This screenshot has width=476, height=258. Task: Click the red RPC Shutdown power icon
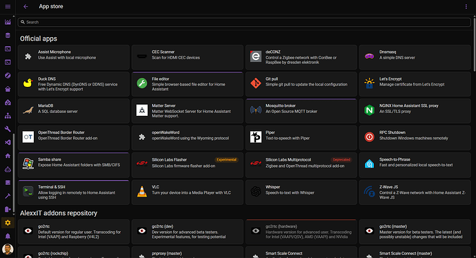pyautogui.click(x=369, y=137)
